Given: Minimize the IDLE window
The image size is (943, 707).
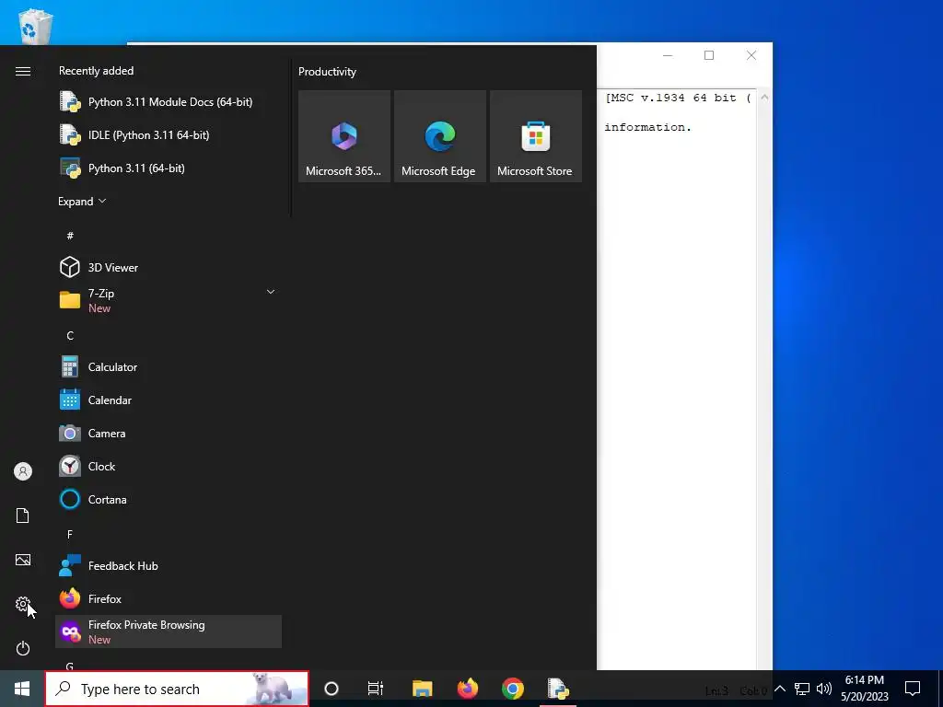Looking at the screenshot, I should point(668,55).
